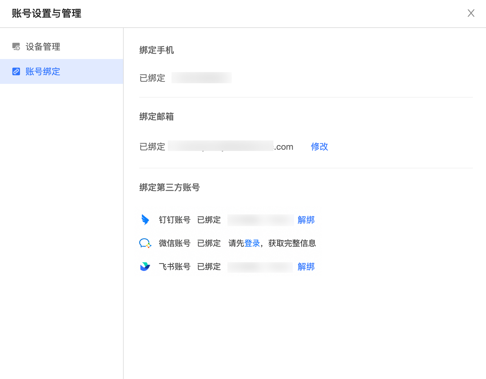486x379 pixels.
Task: Click the 微信账号 label
Action: (175, 243)
